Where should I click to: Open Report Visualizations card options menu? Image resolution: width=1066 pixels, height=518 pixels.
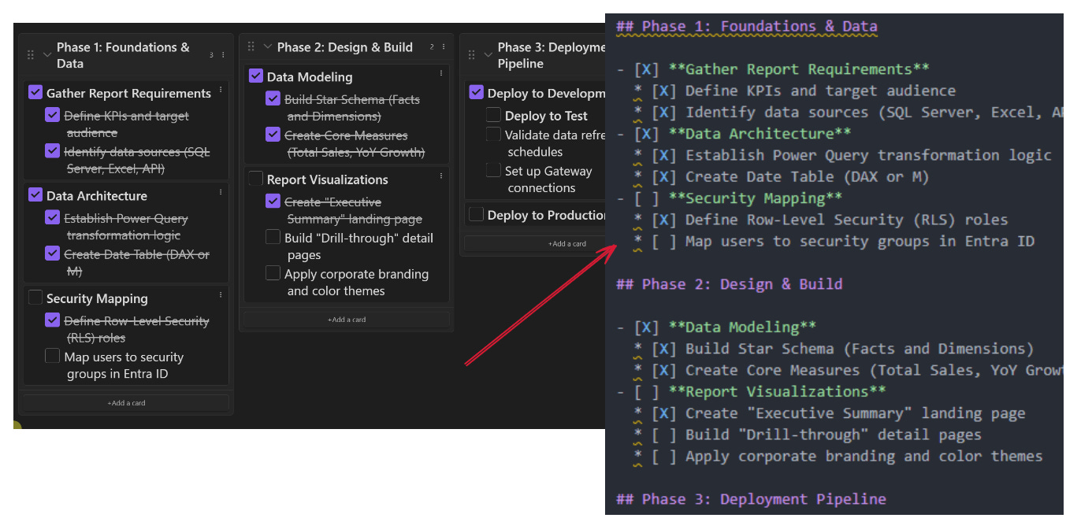[441, 176]
